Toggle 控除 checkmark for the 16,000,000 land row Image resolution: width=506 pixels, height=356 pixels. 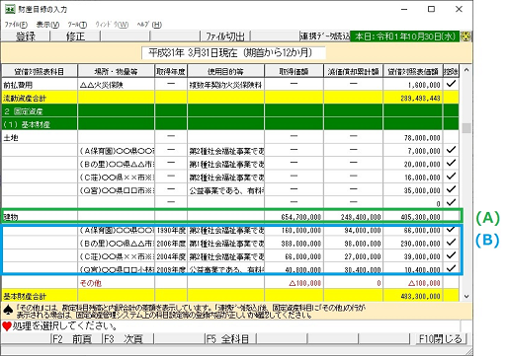451,177
